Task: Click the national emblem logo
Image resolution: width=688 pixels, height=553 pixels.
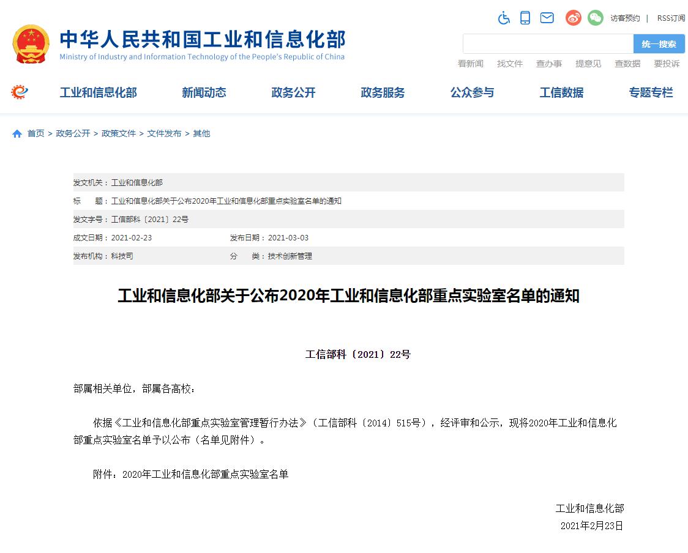Action: pyautogui.click(x=31, y=44)
